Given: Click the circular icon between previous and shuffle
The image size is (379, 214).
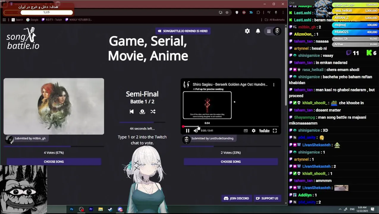Looking at the screenshot, I should coord(142,111).
